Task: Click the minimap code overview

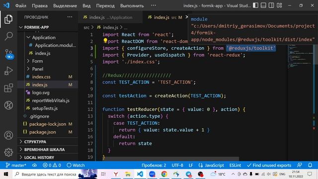Action: [x=300, y=56]
